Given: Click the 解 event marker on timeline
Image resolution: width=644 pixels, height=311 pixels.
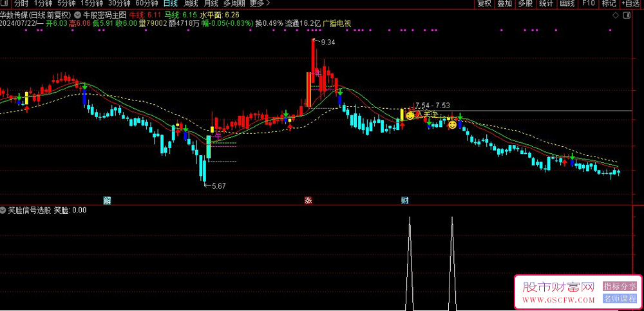Looking at the screenshot, I should coord(107,200).
